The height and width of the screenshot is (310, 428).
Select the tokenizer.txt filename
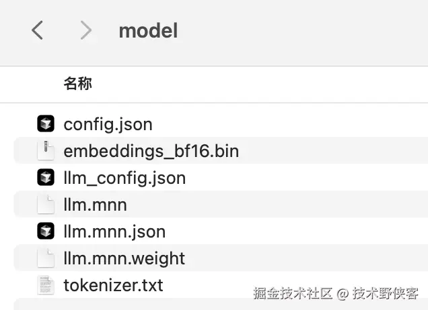(113, 285)
